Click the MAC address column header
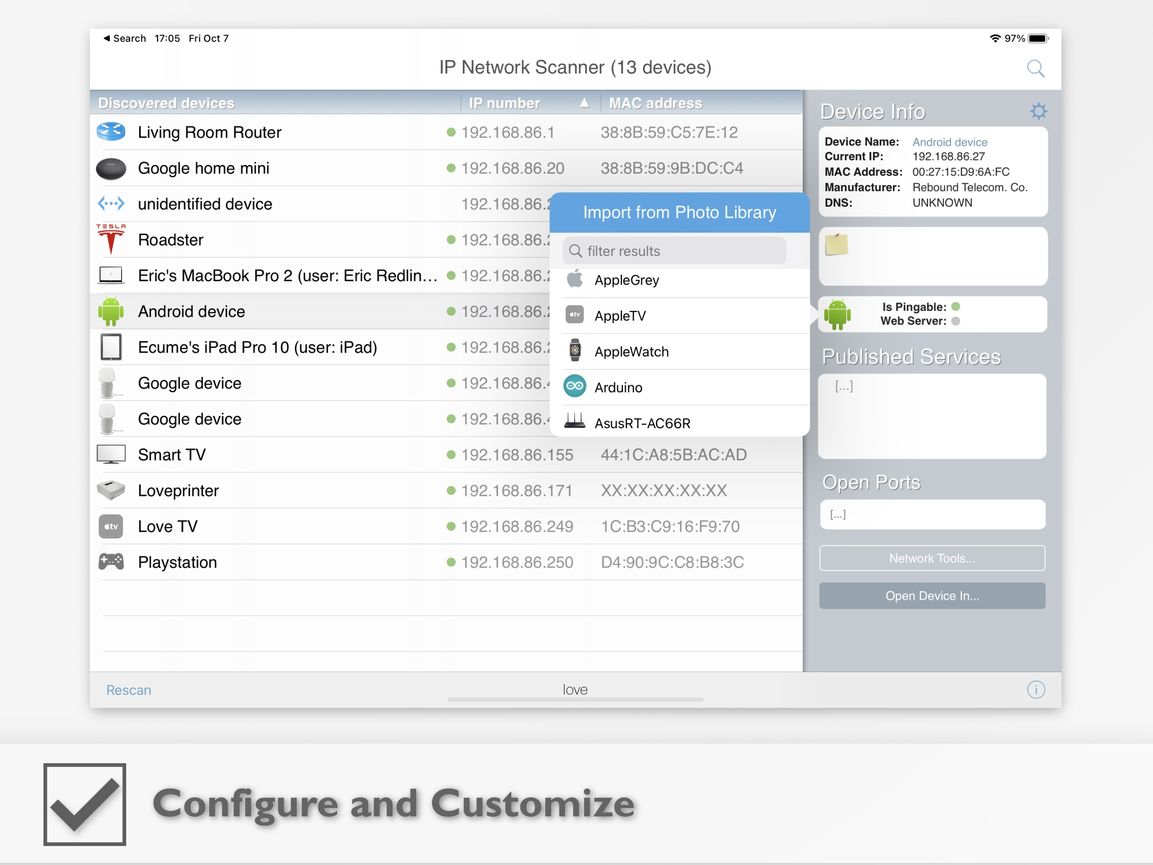The image size is (1153, 865). pyautogui.click(x=655, y=103)
